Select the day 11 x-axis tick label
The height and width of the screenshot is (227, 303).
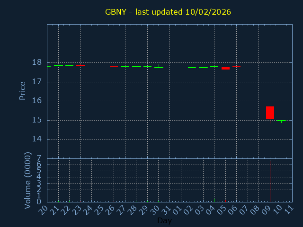(288, 210)
